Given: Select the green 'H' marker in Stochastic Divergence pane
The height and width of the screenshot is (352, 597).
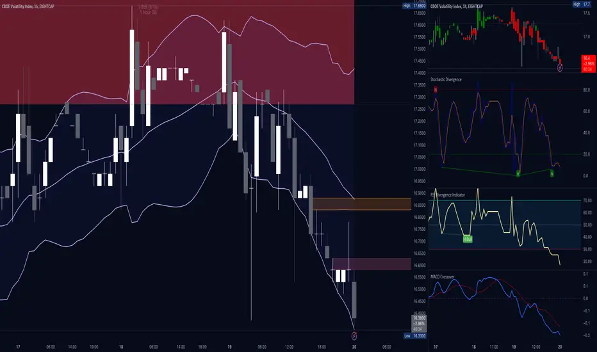Looking at the screenshot, I should 518,174.
